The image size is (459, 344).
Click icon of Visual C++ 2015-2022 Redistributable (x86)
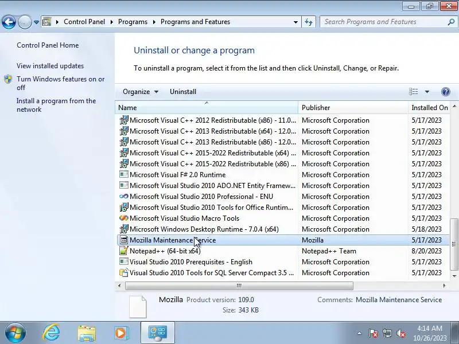(x=124, y=163)
